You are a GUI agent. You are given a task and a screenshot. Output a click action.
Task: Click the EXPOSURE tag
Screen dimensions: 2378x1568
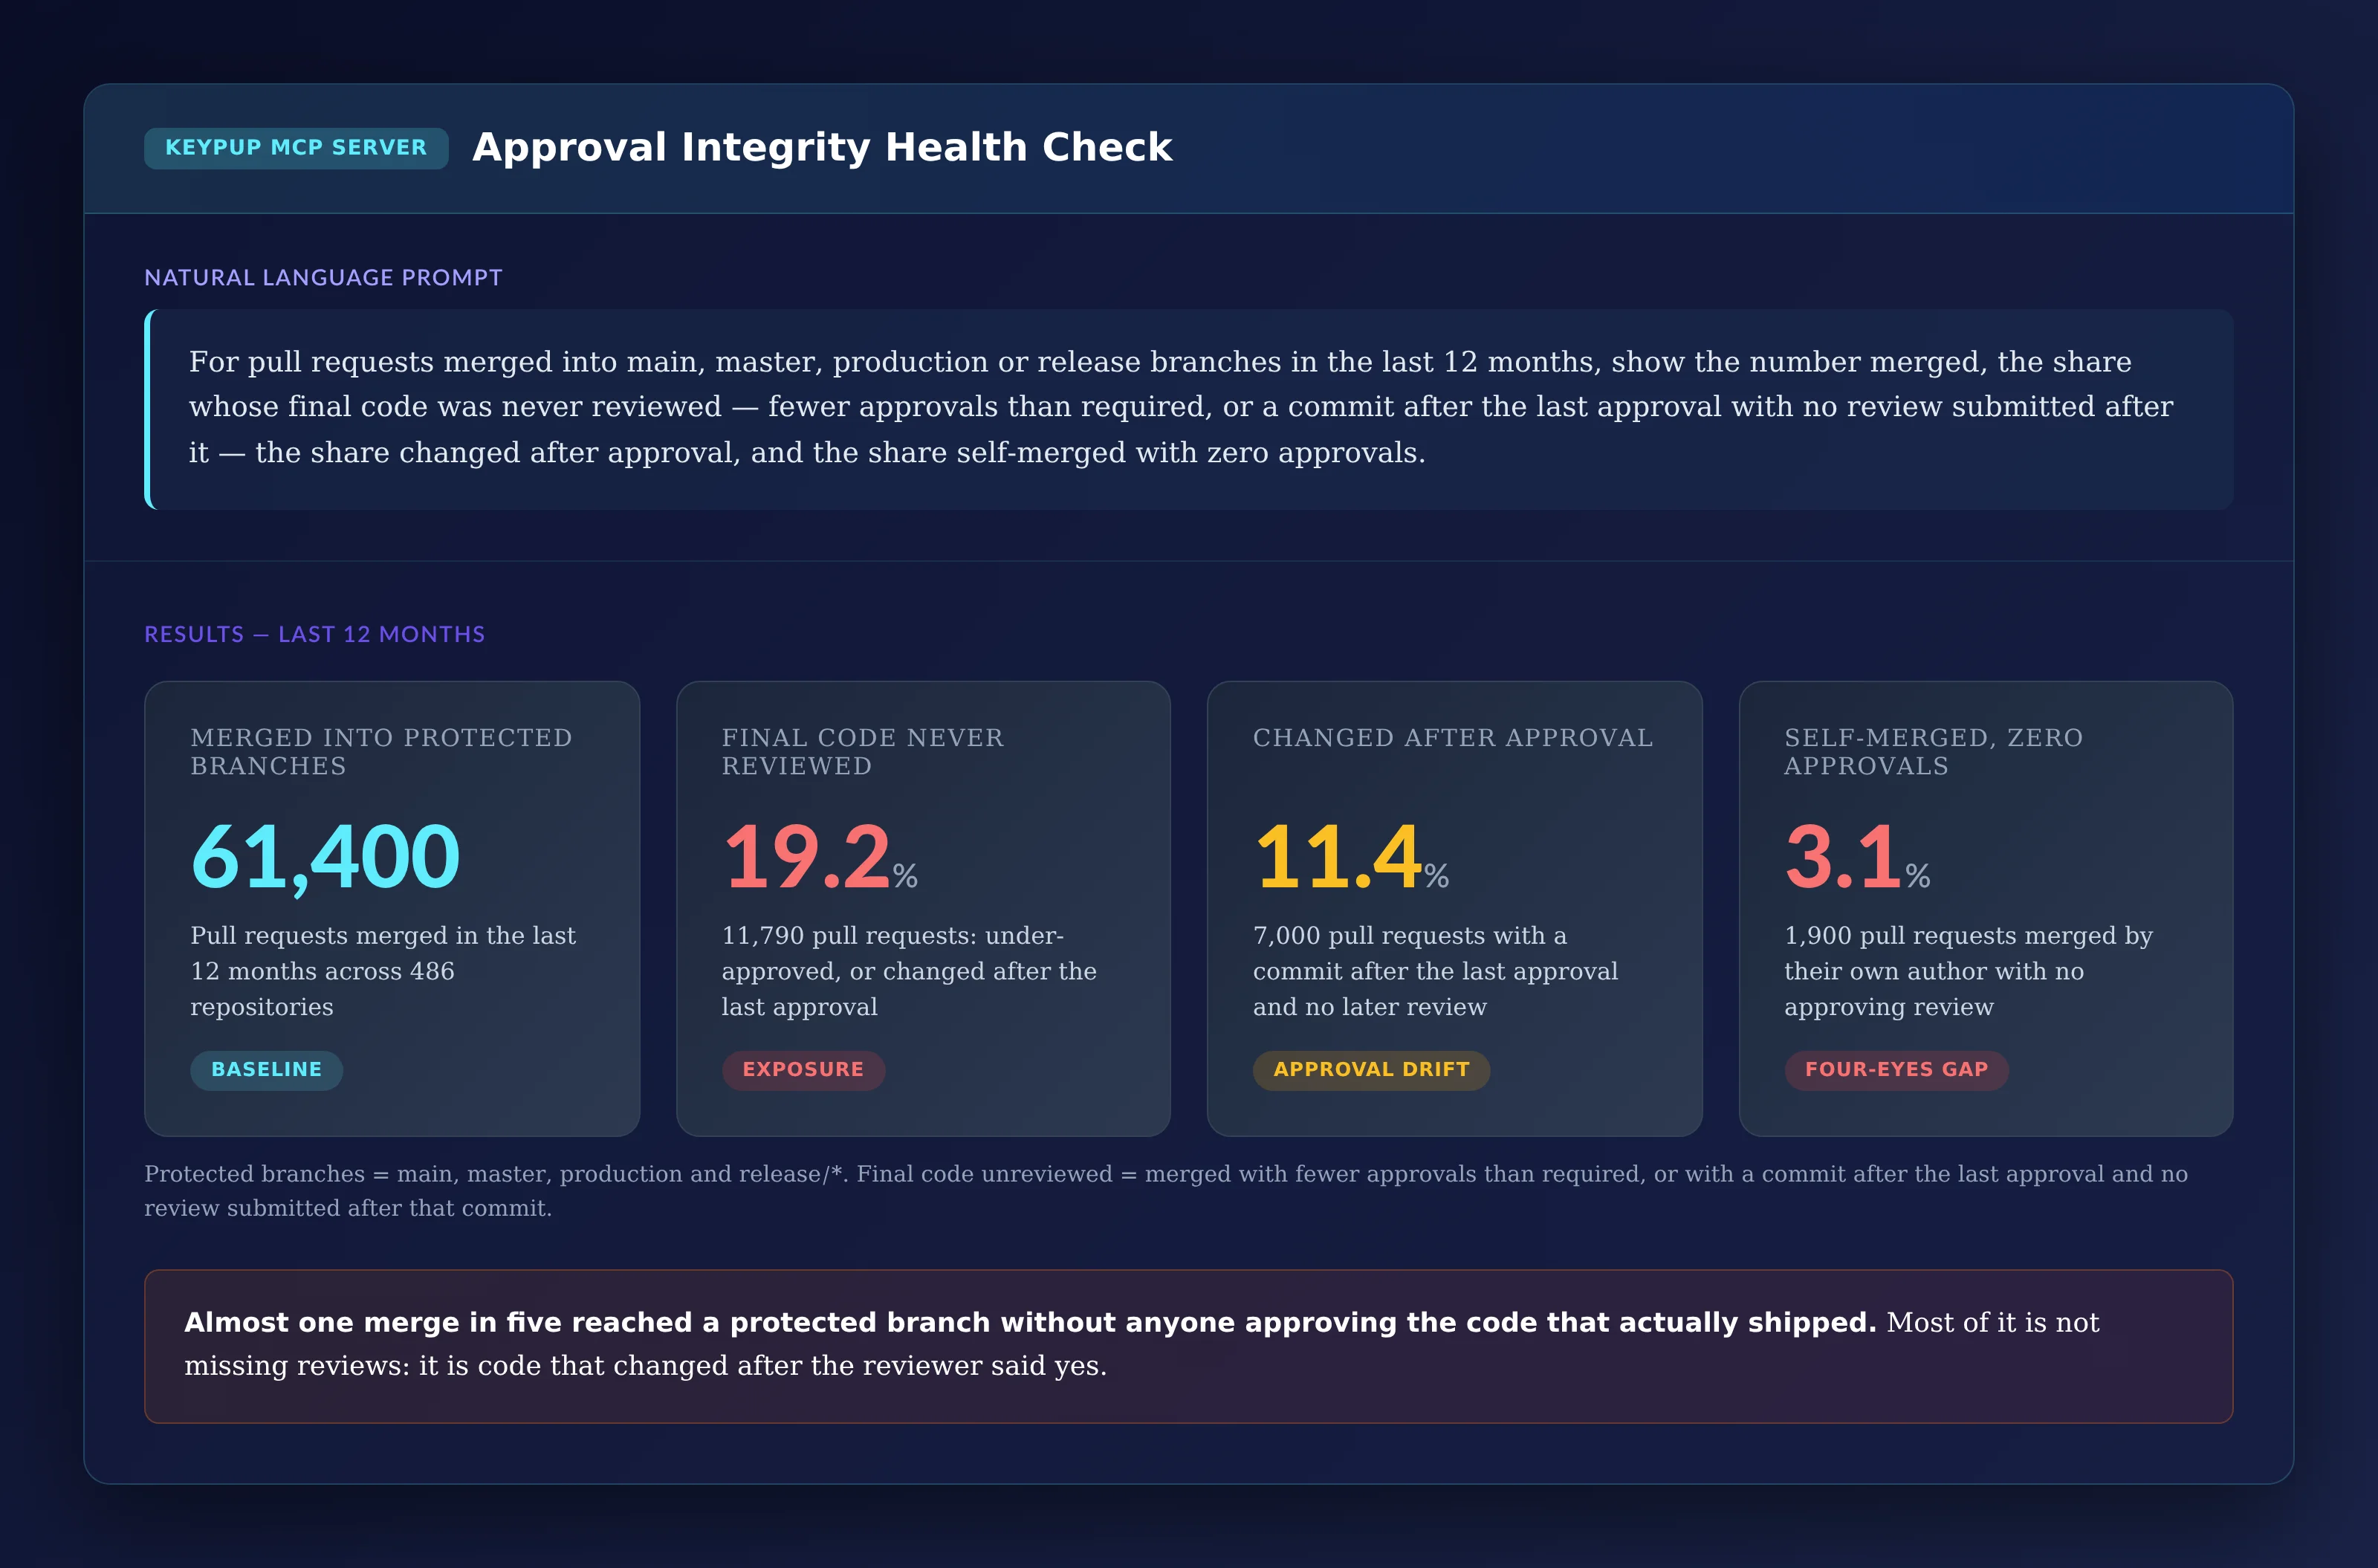click(x=803, y=1070)
